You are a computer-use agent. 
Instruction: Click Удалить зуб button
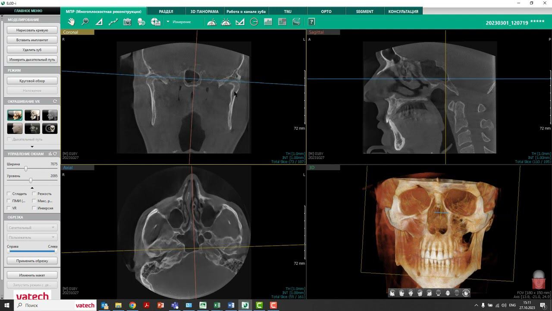[32, 50]
